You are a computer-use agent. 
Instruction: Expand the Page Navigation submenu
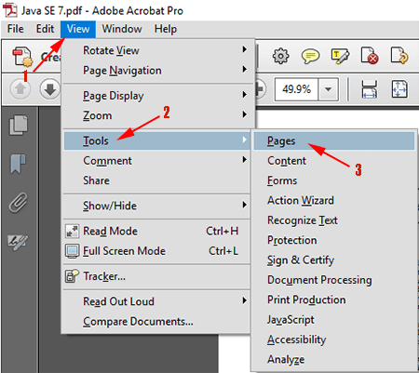(157, 71)
